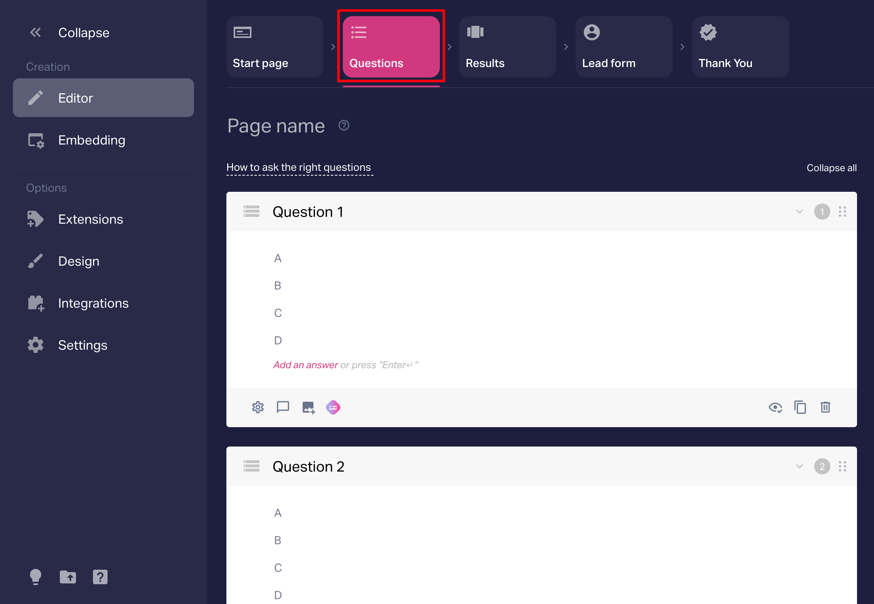This screenshot has height=604, width=874.
Task: Open Question 1 settings gear icon
Action: point(258,407)
